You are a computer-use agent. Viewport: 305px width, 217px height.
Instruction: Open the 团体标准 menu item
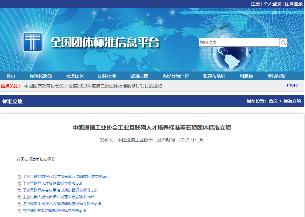[107, 76]
